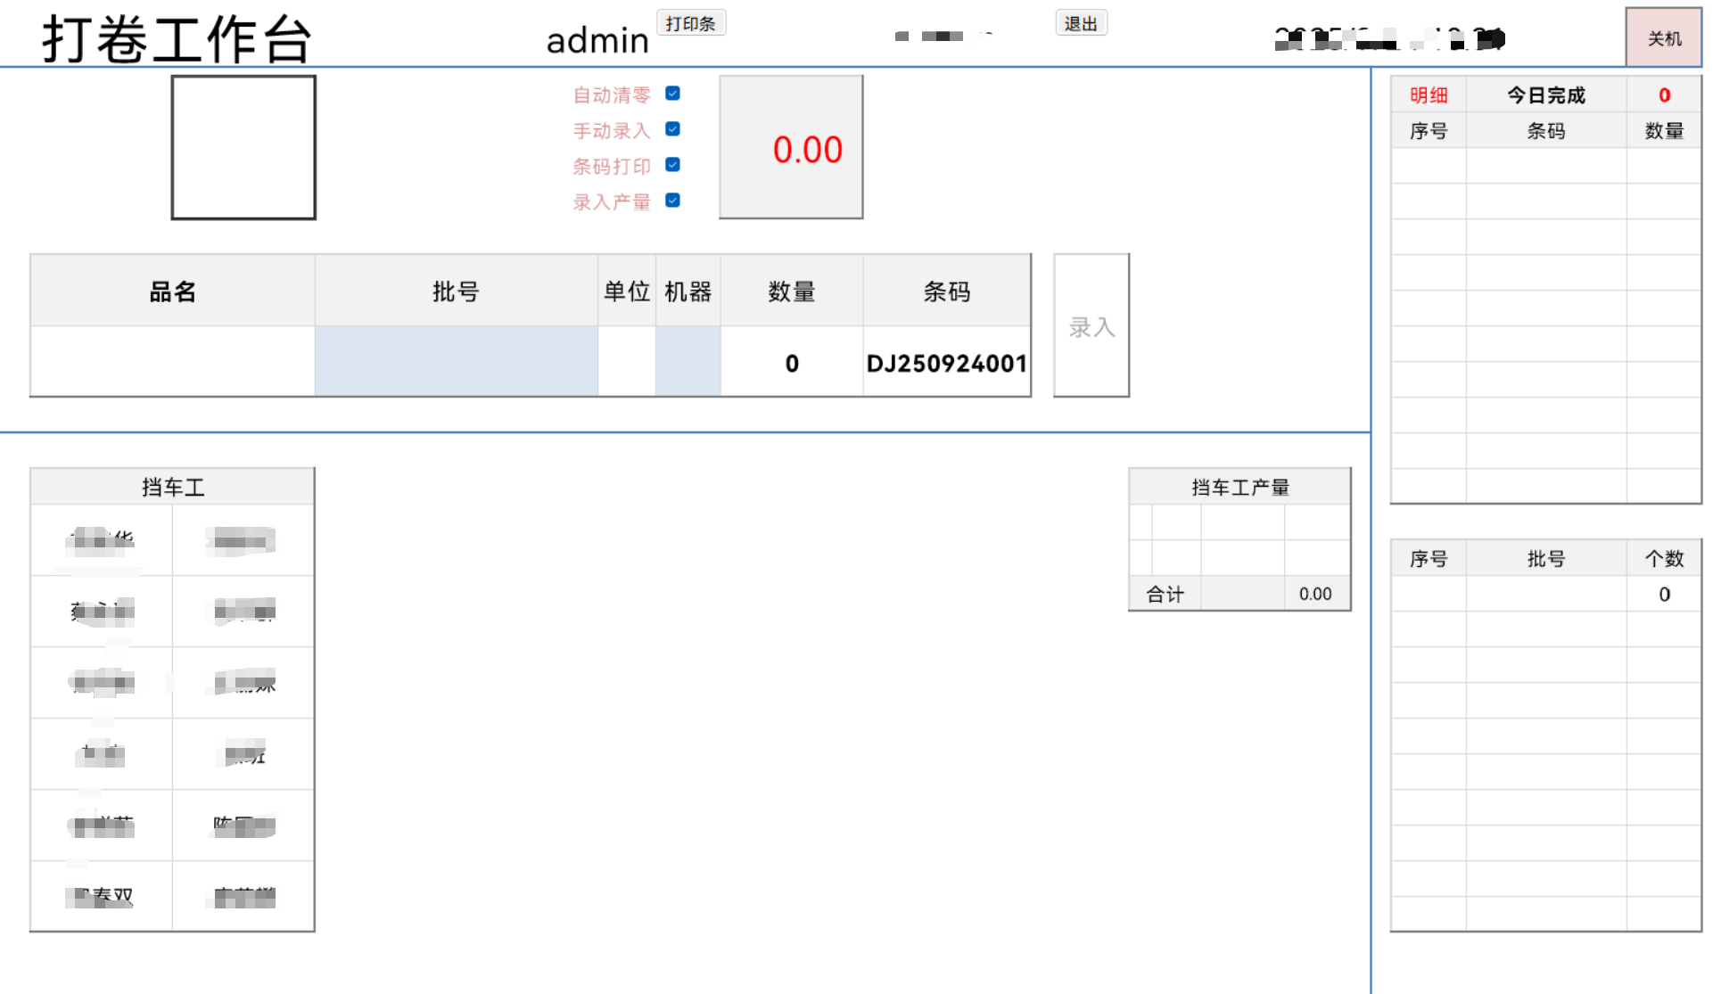Select the highlighted 批号 batch input cell

point(456,361)
